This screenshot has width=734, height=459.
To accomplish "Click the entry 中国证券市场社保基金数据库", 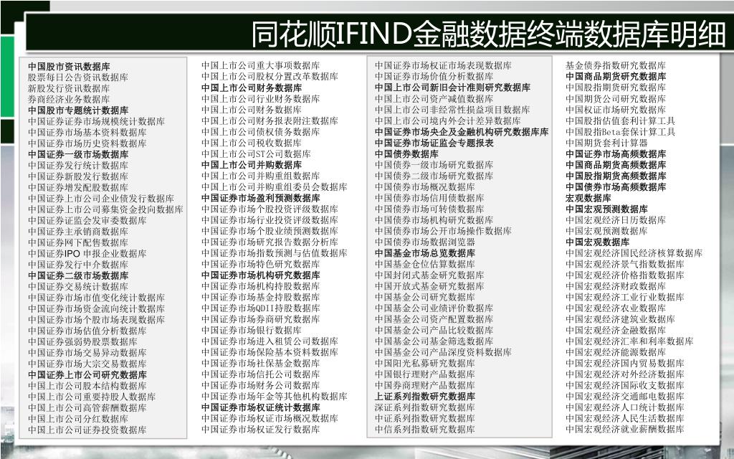I will point(261,364).
